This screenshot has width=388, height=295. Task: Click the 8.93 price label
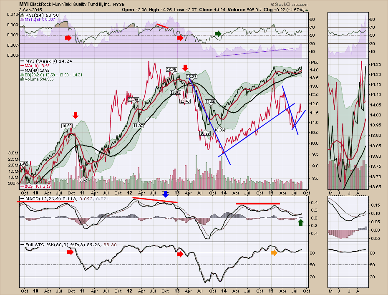(23, 163)
